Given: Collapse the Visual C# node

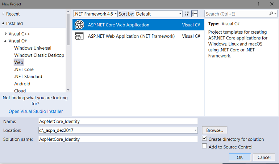Looking at the screenshot, I should click(x=5, y=41).
